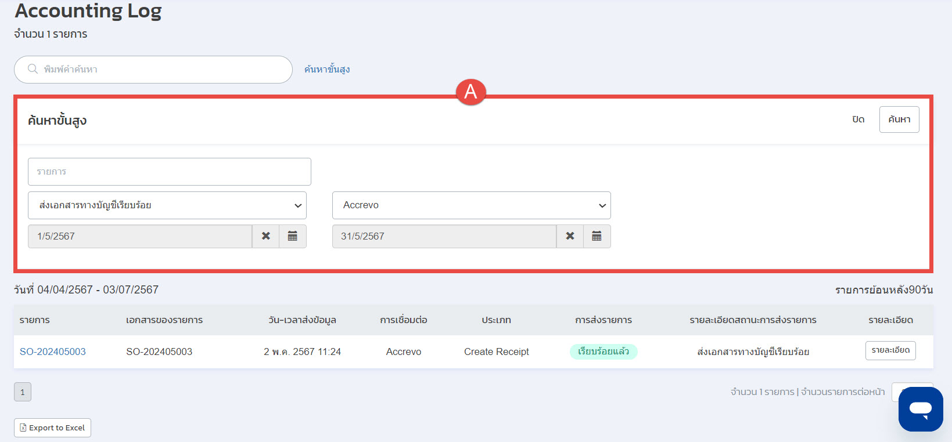Image resolution: width=952 pixels, height=442 pixels.
Task: Open the blue chat widget
Action: [921, 409]
